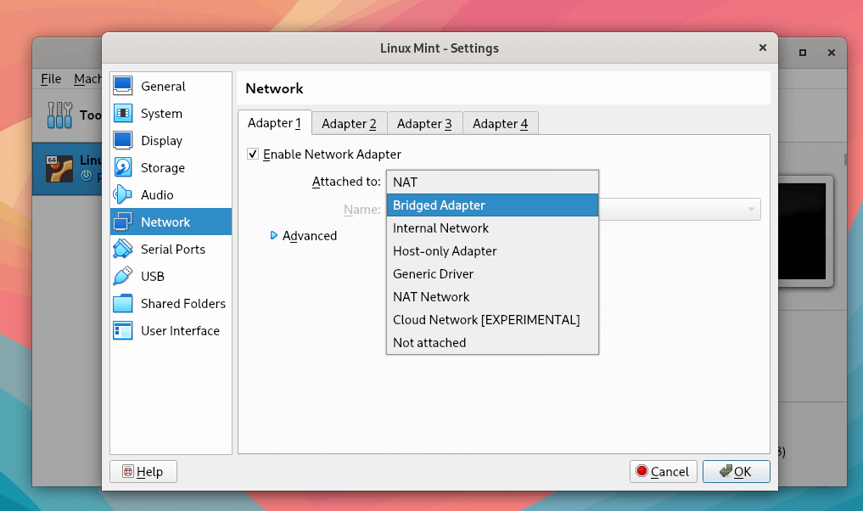The image size is (863, 511).
Task: Open the System settings category icon
Action: [x=123, y=114]
